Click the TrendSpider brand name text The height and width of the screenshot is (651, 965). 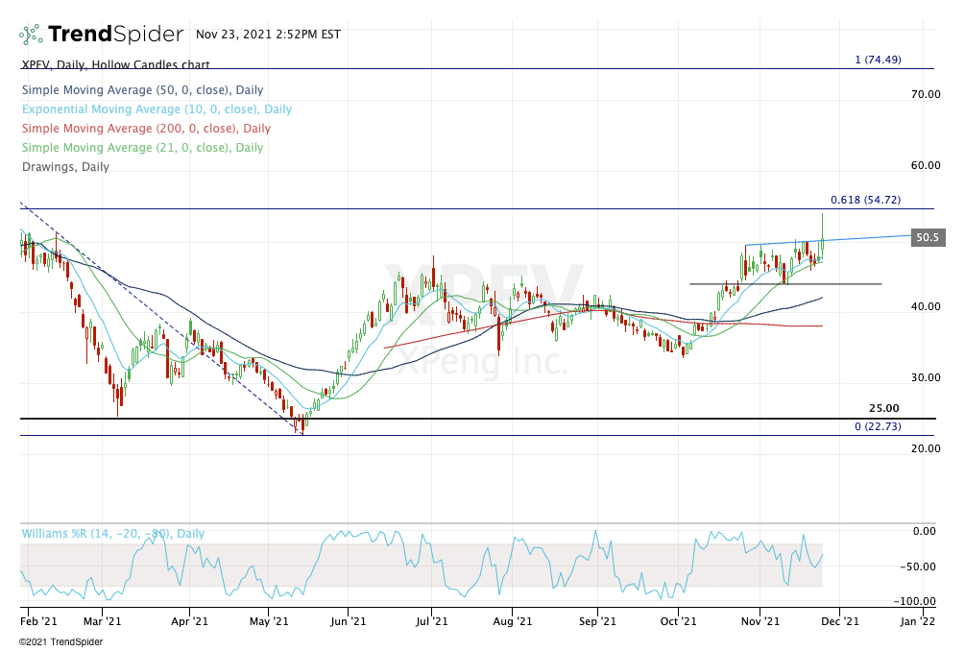(115, 35)
